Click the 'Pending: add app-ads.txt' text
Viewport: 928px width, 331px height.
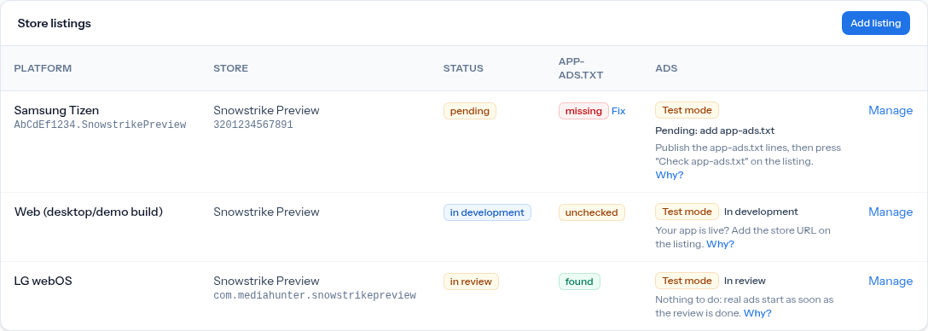[x=715, y=131]
